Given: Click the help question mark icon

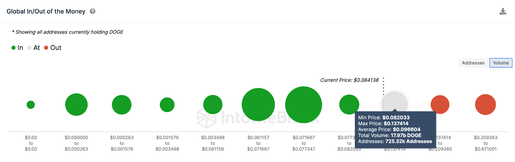Looking at the screenshot, I should [x=93, y=11].
